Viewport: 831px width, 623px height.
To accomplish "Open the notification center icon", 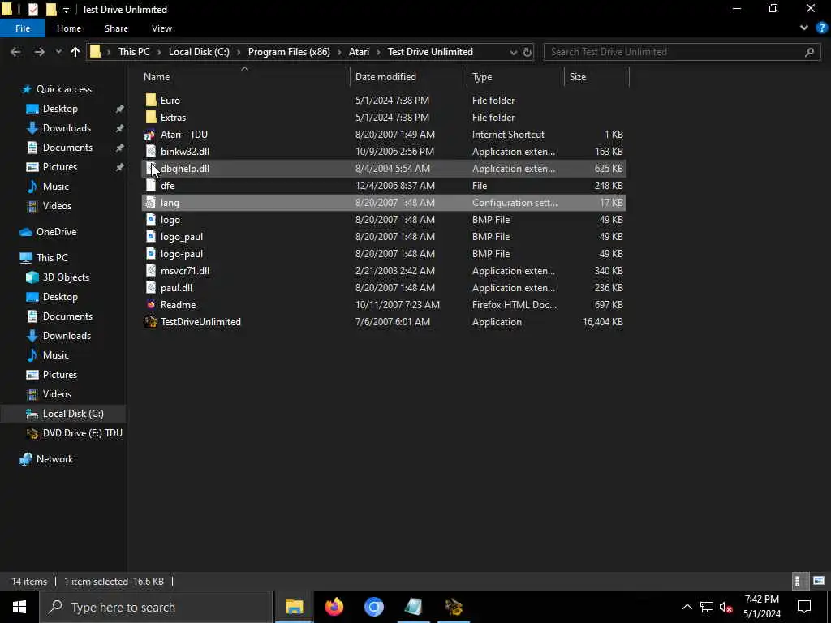I will click(x=804, y=607).
